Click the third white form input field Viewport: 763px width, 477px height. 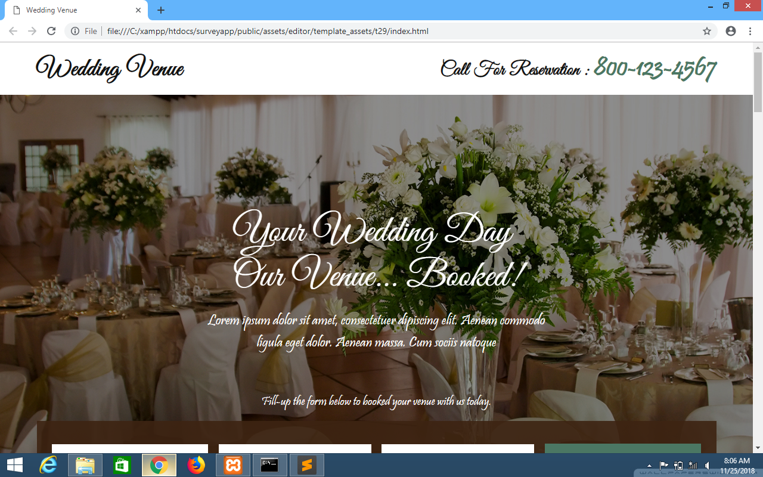458,448
